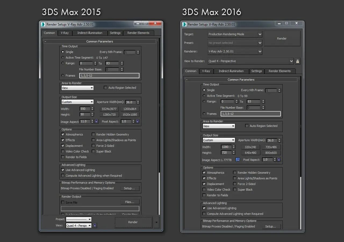Toggle View lock icon in 2015 window
The image size is (344, 242).
95,225
